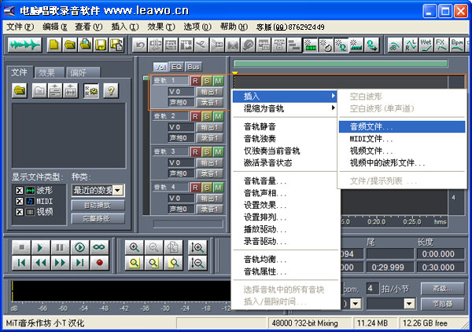Jump to start with the go-to-beginning button

coord(21,263)
